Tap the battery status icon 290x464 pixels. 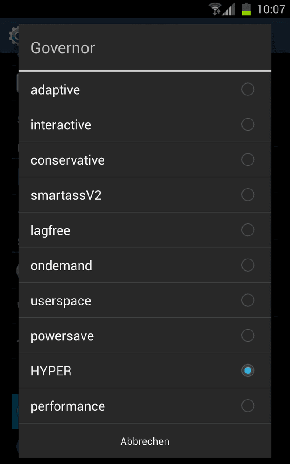pos(246,9)
